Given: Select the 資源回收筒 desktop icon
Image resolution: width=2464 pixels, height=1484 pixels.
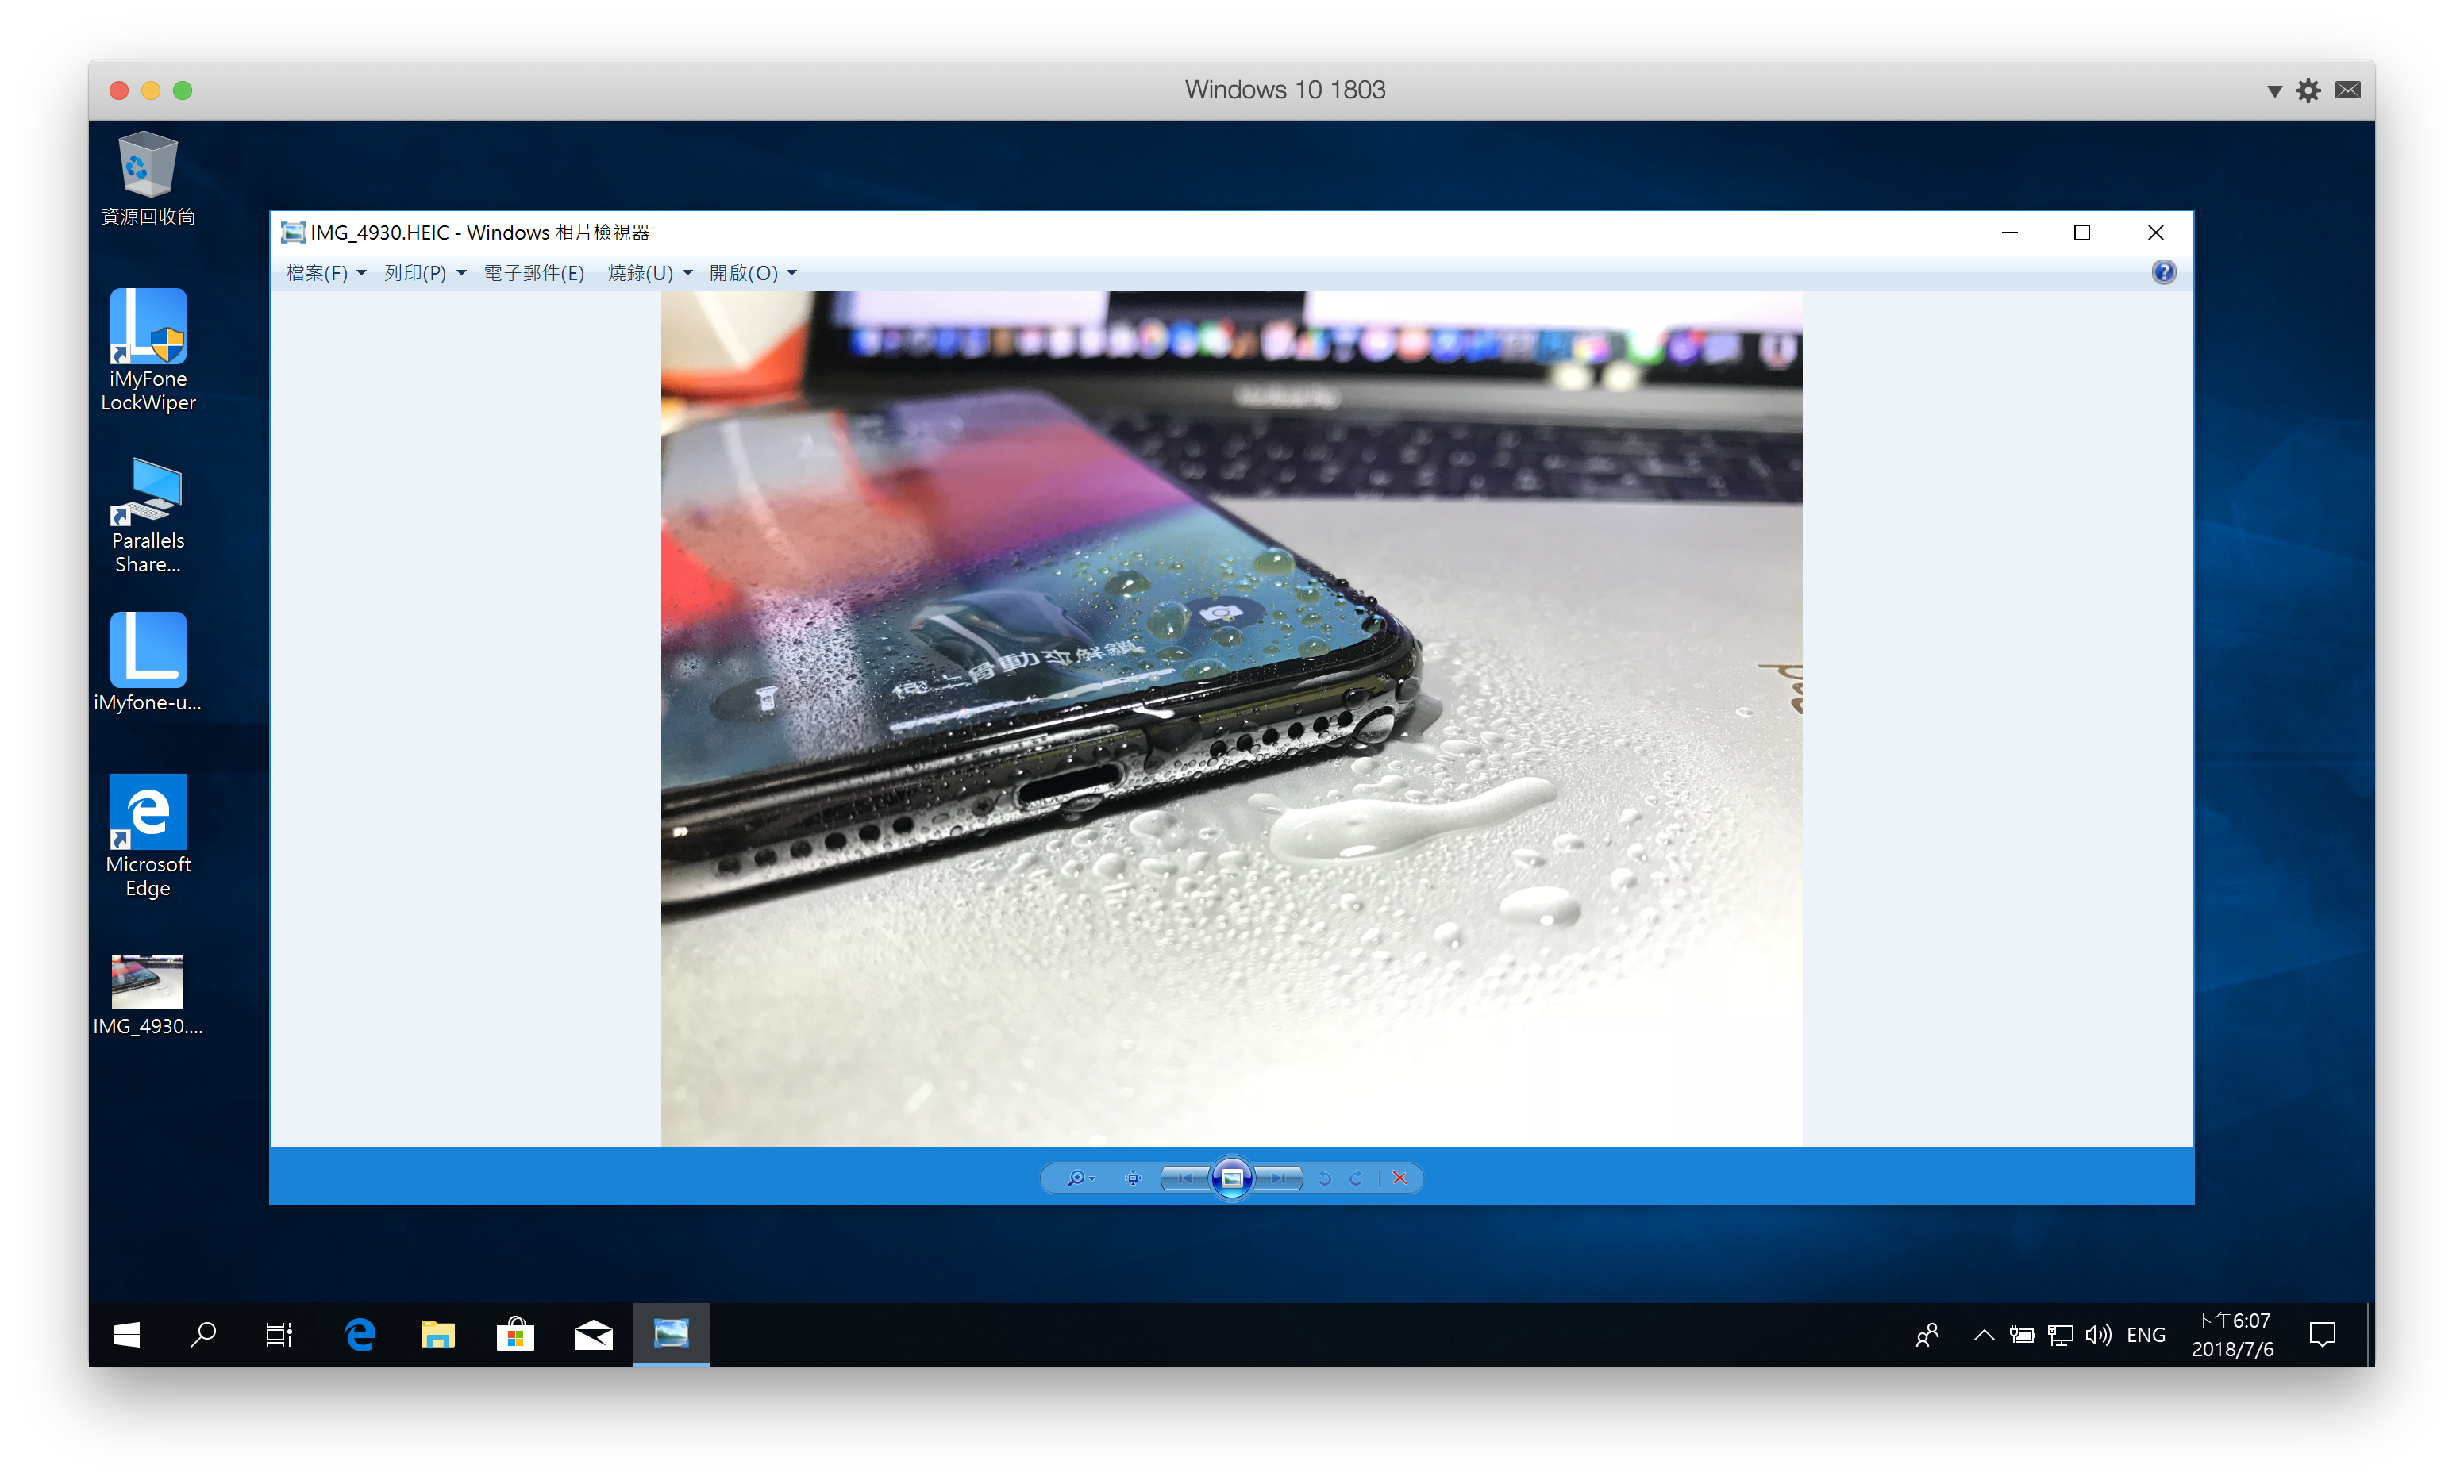Looking at the screenshot, I should [x=148, y=180].
